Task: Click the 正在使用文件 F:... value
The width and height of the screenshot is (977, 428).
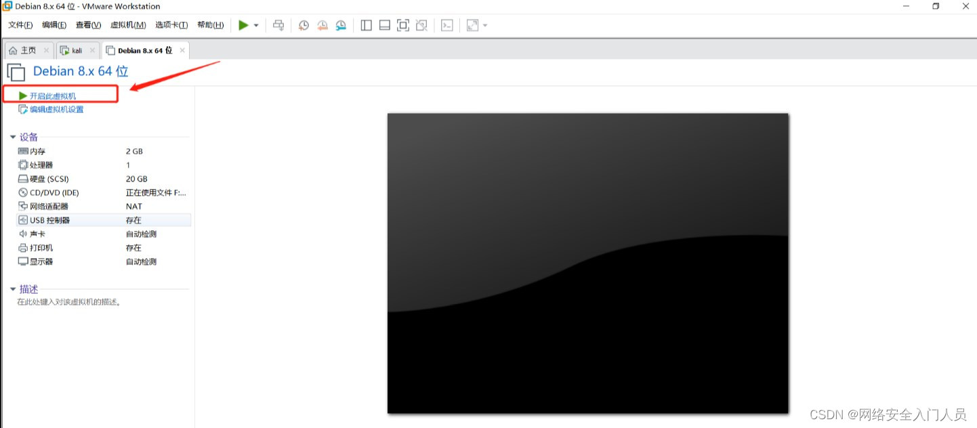Action: 156,192
